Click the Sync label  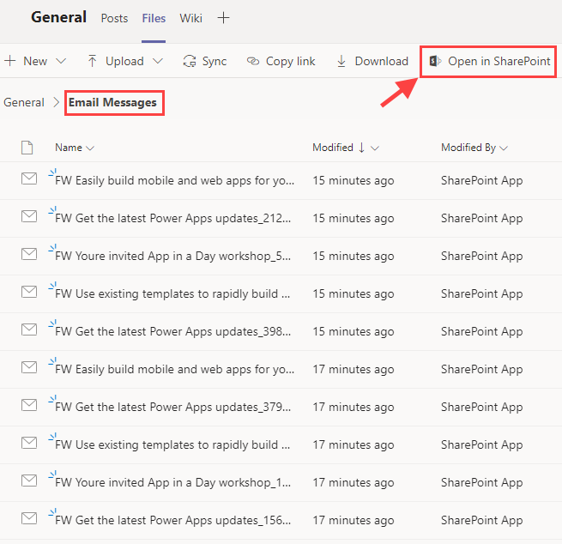(x=215, y=61)
